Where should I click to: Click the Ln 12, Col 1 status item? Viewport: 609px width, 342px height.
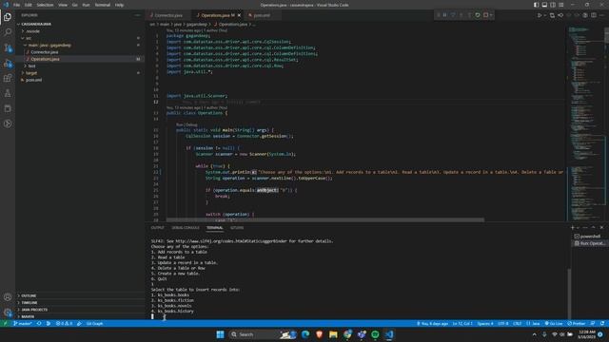(x=462, y=323)
